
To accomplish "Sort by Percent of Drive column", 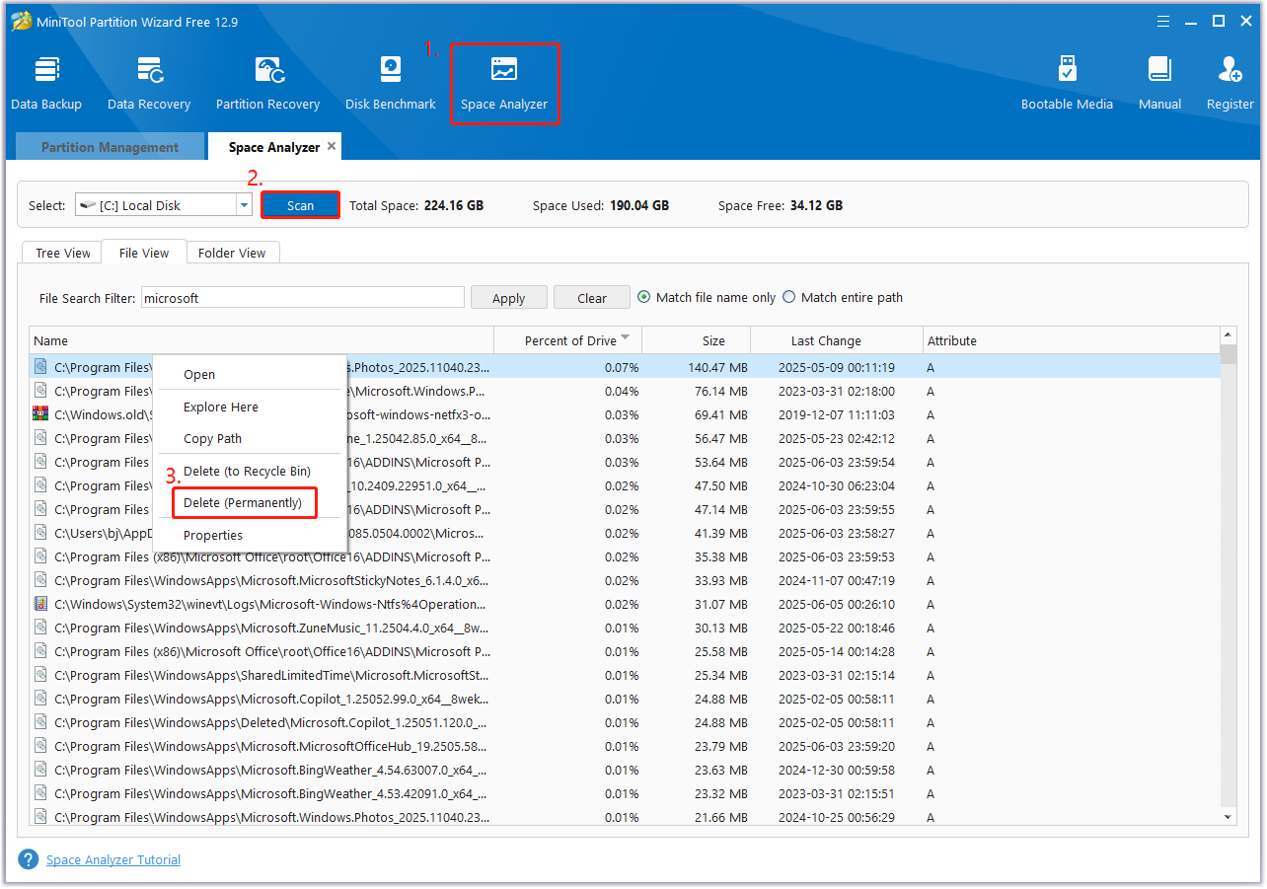I will (569, 340).
